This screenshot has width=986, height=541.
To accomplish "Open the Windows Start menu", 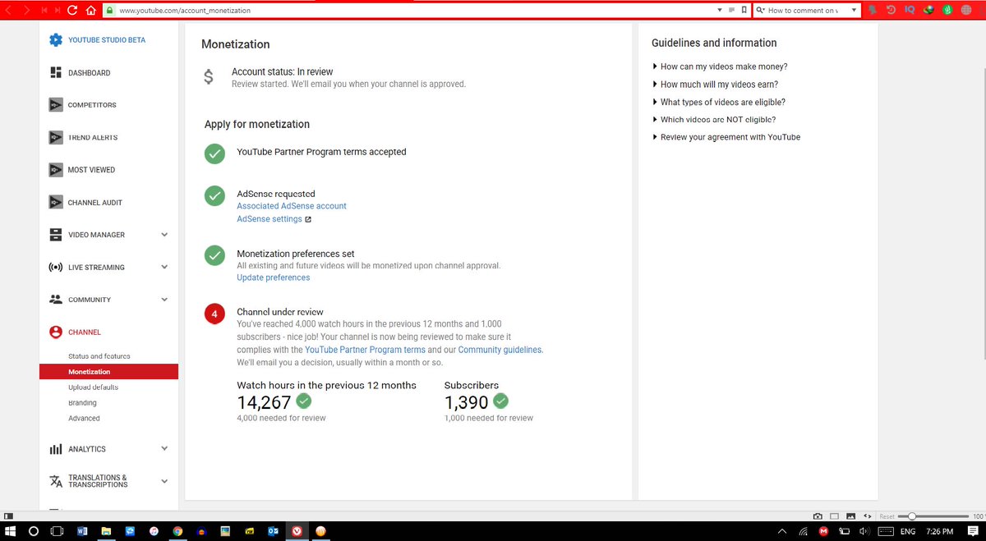I will [9, 532].
